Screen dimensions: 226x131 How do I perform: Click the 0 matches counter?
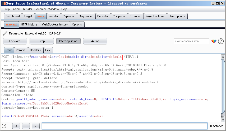click(217, 126)
